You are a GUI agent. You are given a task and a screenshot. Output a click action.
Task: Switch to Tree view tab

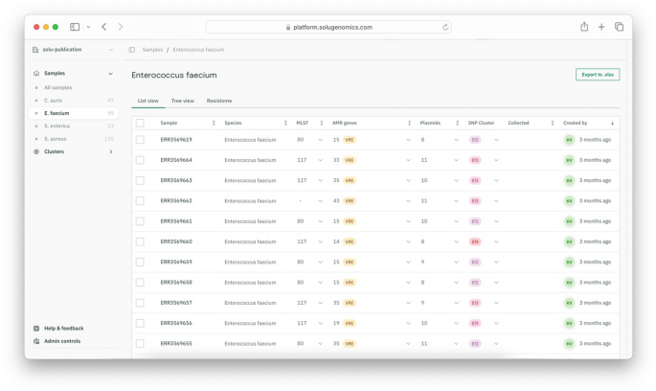182,101
